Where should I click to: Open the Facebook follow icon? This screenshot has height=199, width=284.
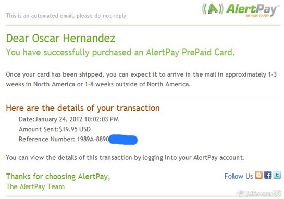pyautogui.click(x=268, y=175)
